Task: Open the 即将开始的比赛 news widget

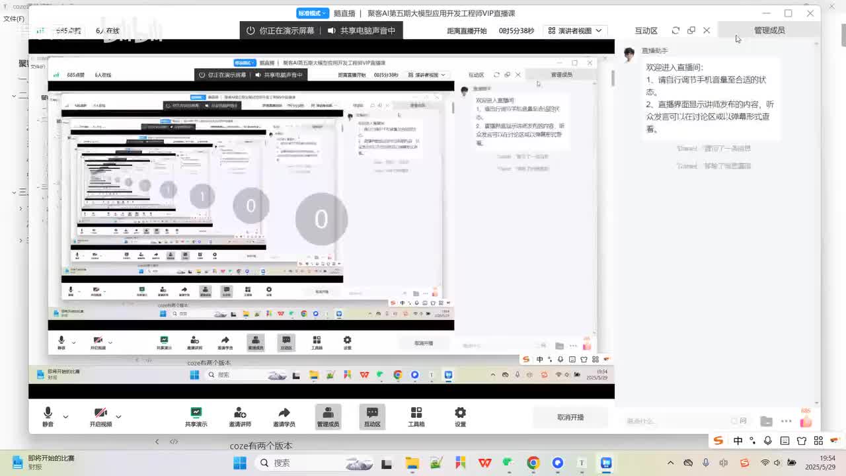Action: [45, 462]
